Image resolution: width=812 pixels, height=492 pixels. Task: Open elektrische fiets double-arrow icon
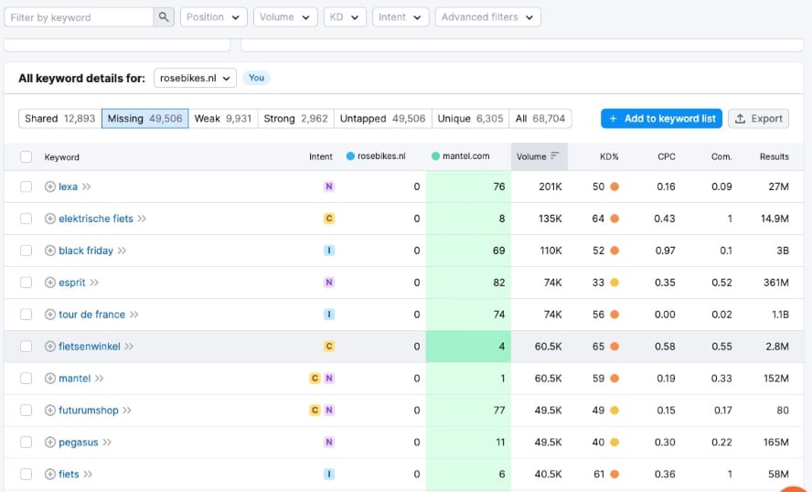tap(142, 219)
